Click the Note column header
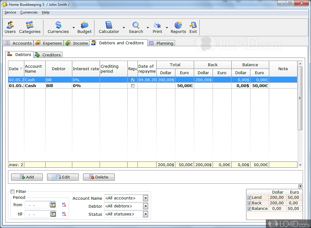Viewport: 311px width, 228px height. [283, 69]
